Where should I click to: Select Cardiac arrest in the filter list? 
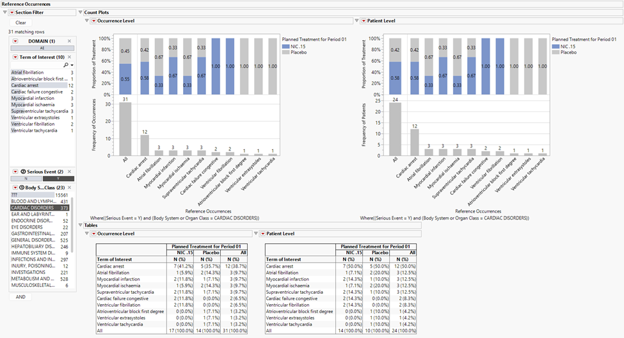42,85
